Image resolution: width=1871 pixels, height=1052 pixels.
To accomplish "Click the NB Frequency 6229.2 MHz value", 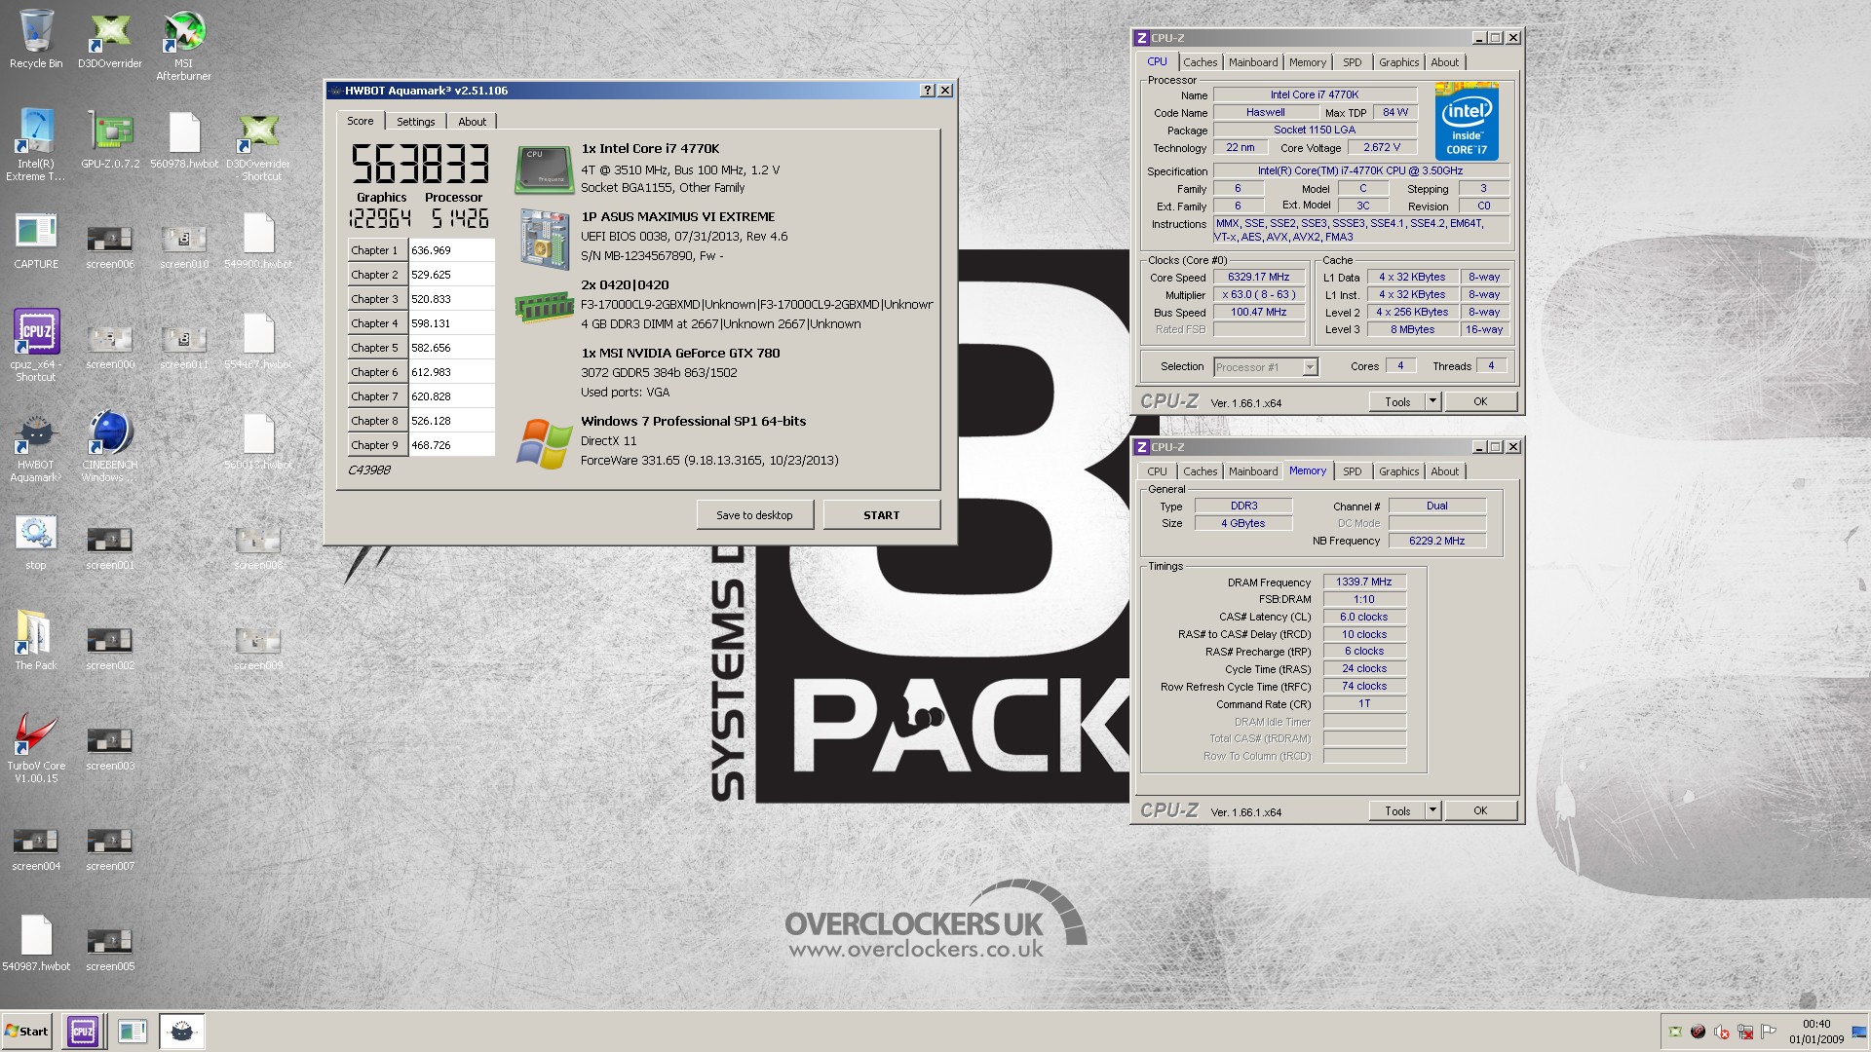I will pos(1436,541).
